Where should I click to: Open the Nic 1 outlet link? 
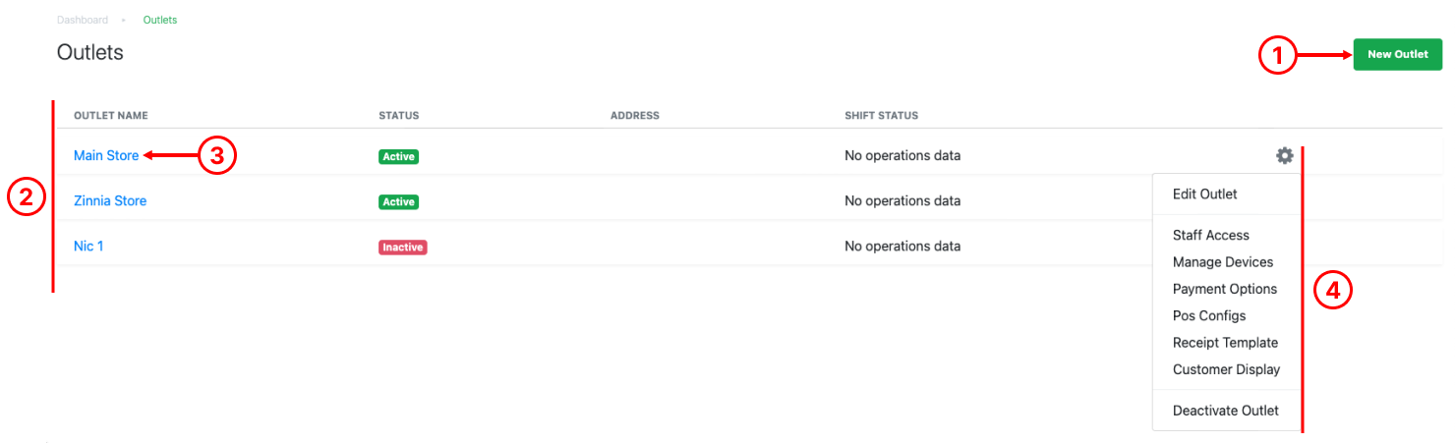click(88, 246)
